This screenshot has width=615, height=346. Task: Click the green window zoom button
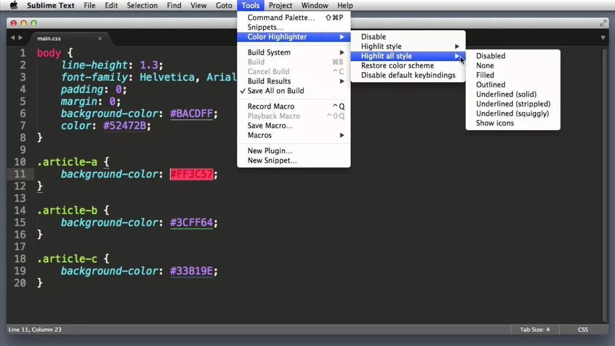[34, 23]
